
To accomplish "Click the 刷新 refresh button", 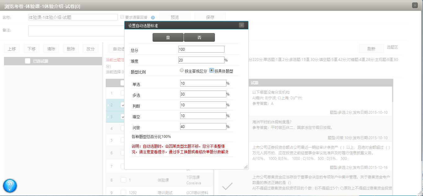I will 371,49.
